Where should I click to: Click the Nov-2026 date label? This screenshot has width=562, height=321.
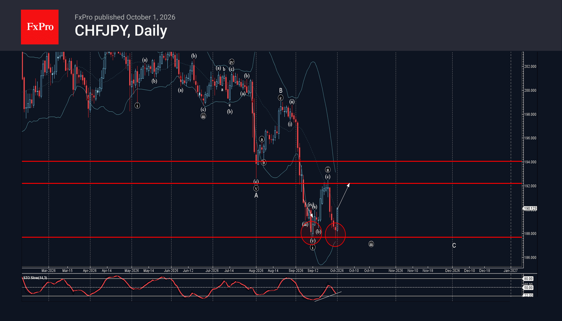[x=396, y=271]
